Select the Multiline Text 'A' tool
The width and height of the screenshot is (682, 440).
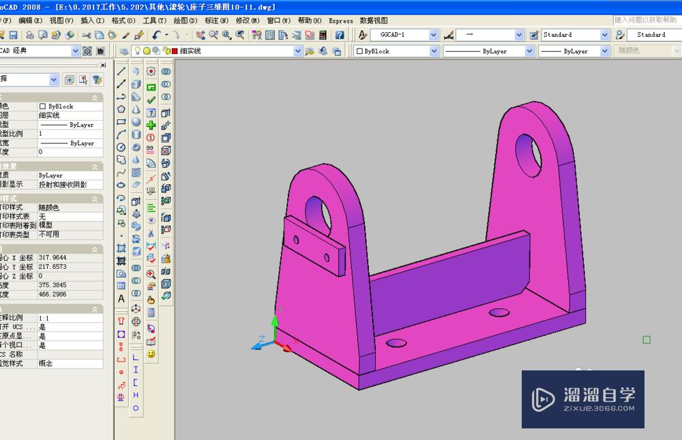click(121, 298)
